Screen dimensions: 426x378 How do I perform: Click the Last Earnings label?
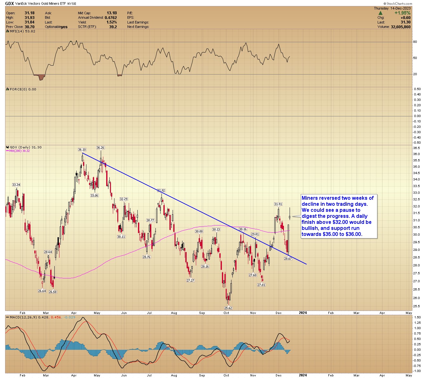click(138, 22)
